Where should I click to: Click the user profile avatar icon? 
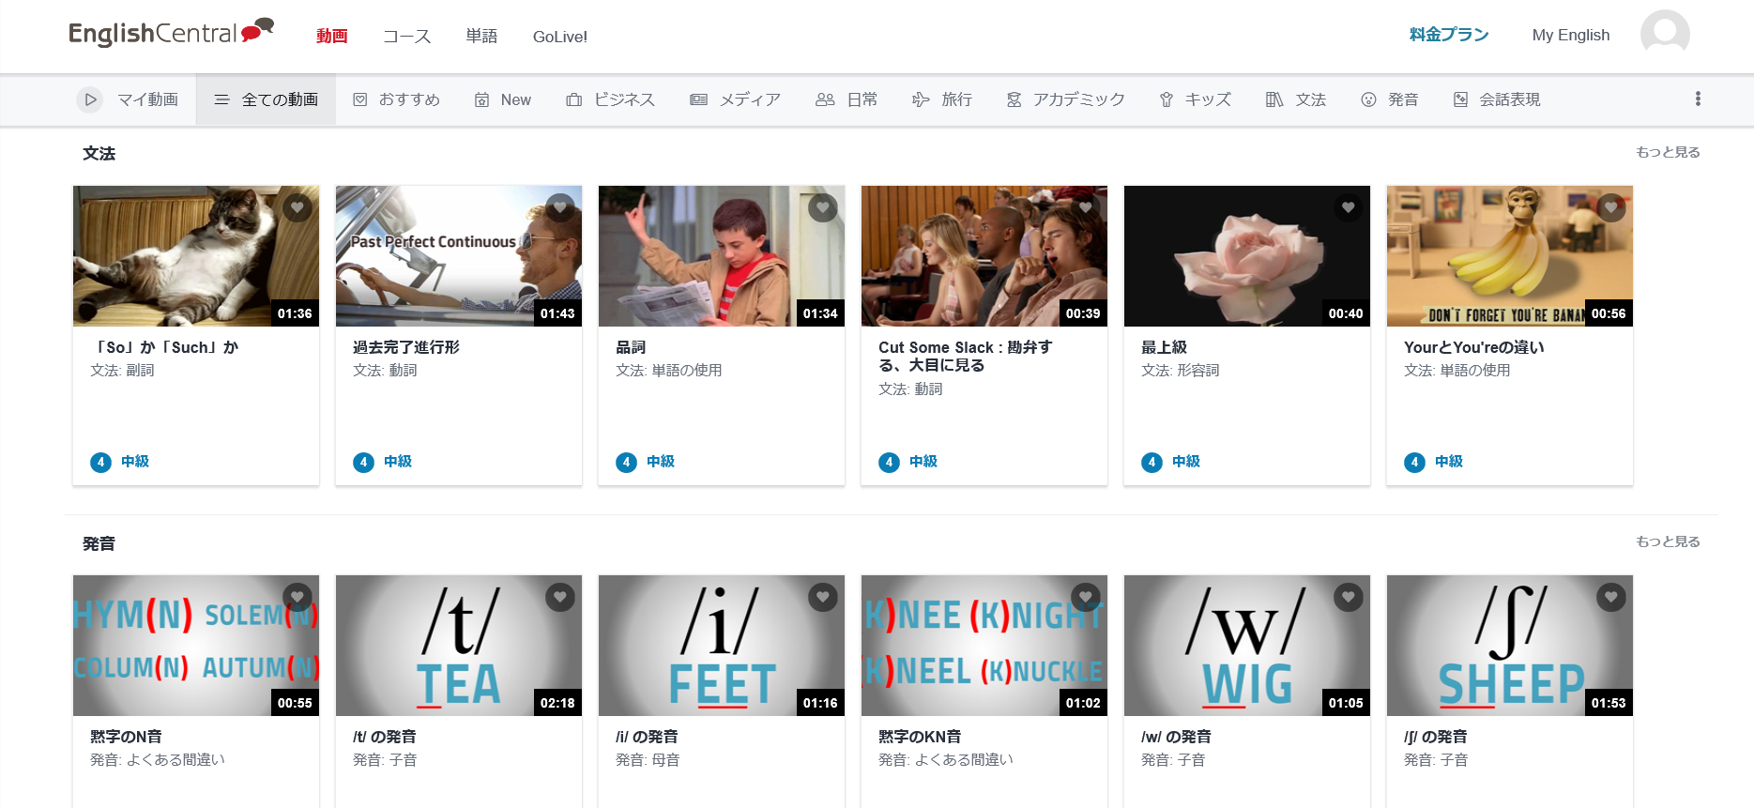point(1664,35)
